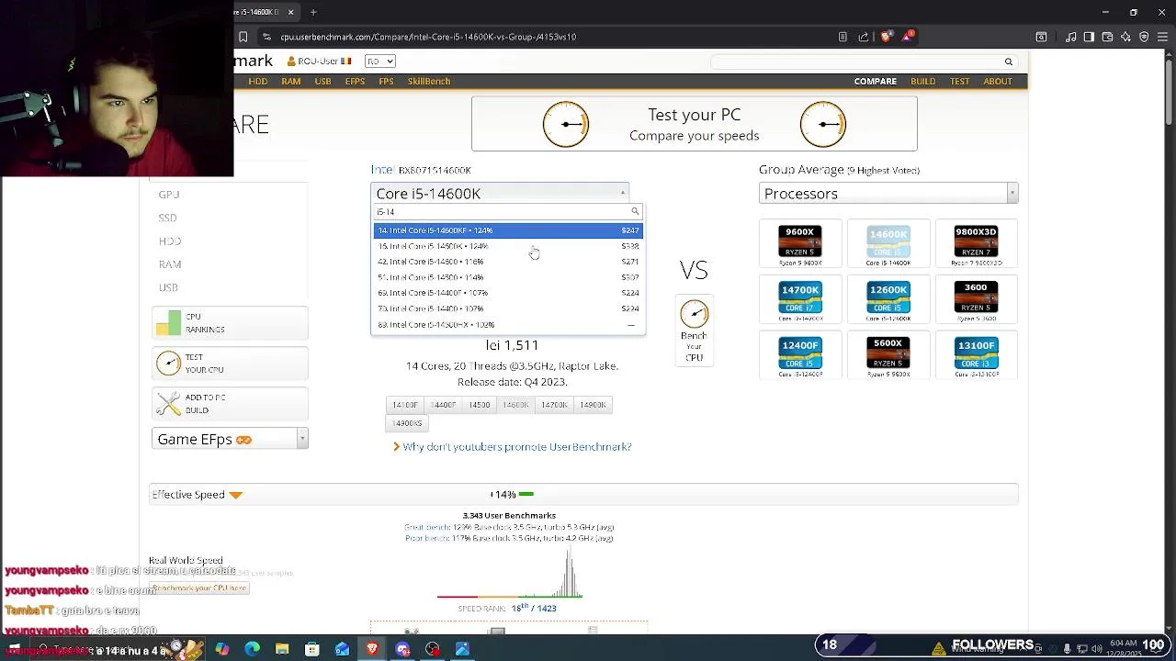Screen dimensions: 1176x661
Task: Open the Game EFps dropdown
Action: [230, 439]
